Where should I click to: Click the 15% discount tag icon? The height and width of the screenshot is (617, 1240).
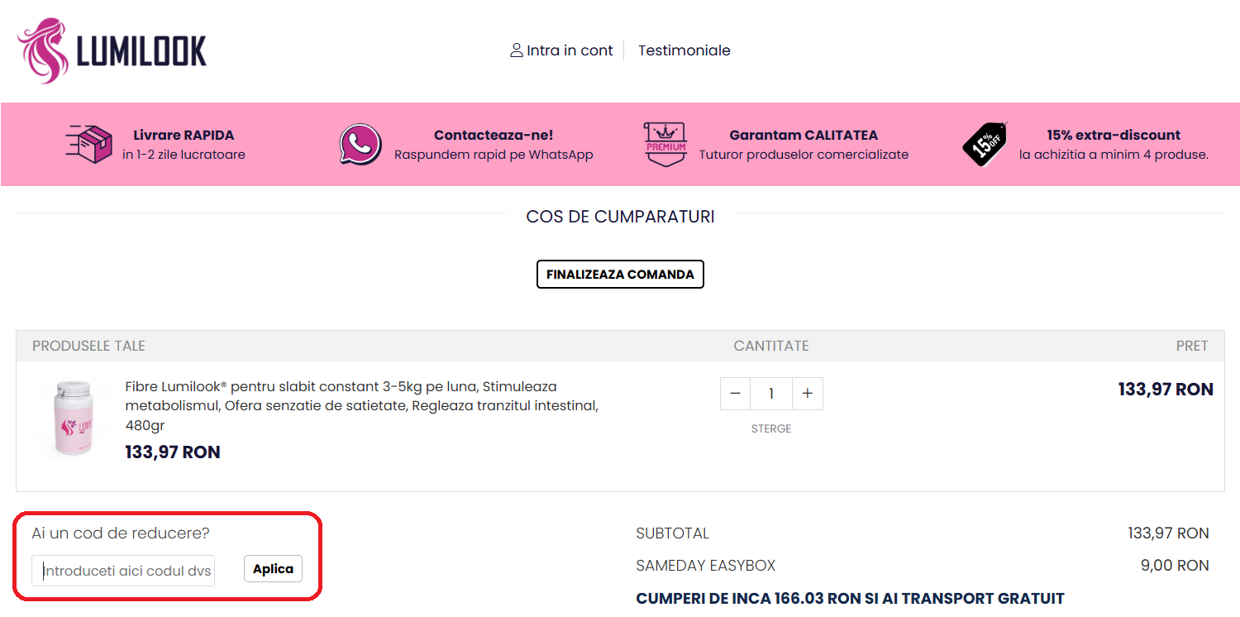984,144
